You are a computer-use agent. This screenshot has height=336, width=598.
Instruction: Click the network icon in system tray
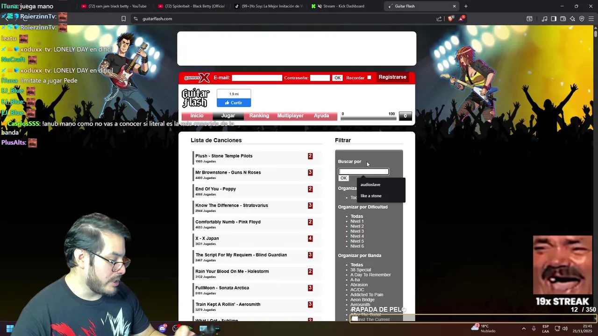tap(557, 329)
